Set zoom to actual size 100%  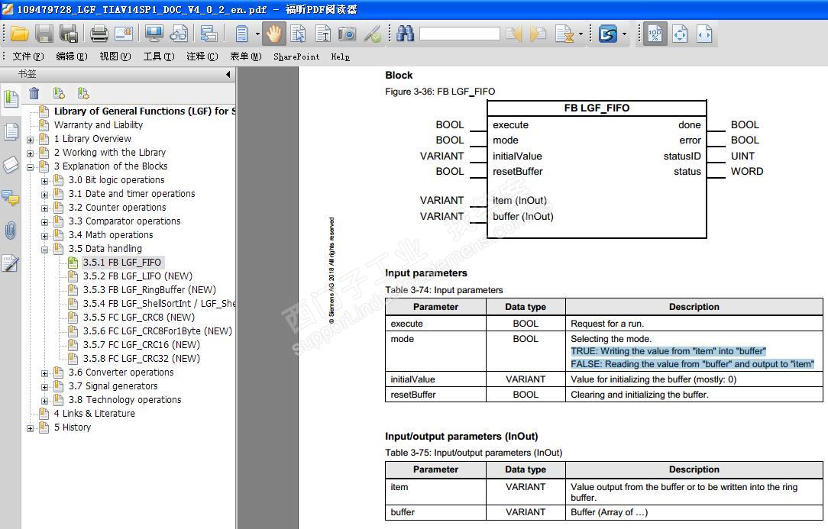(655, 34)
